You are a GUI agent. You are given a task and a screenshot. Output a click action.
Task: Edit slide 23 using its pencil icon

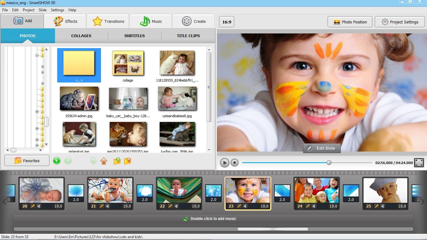point(239,206)
